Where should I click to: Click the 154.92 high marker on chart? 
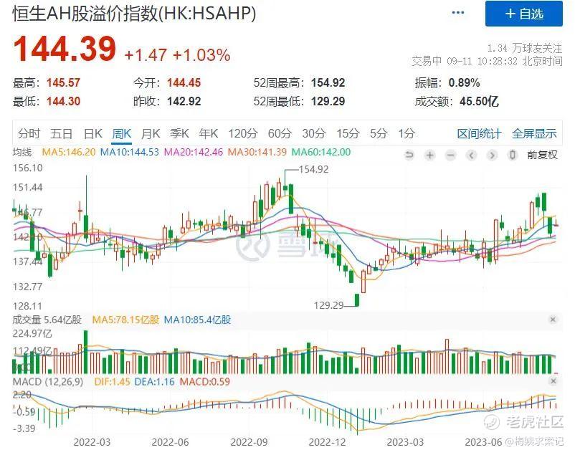pyautogui.click(x=313, y=169)
